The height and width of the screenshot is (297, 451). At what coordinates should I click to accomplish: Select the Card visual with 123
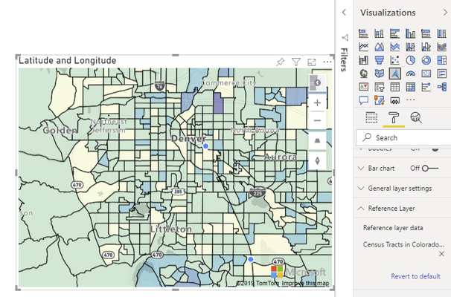point(426,74)
